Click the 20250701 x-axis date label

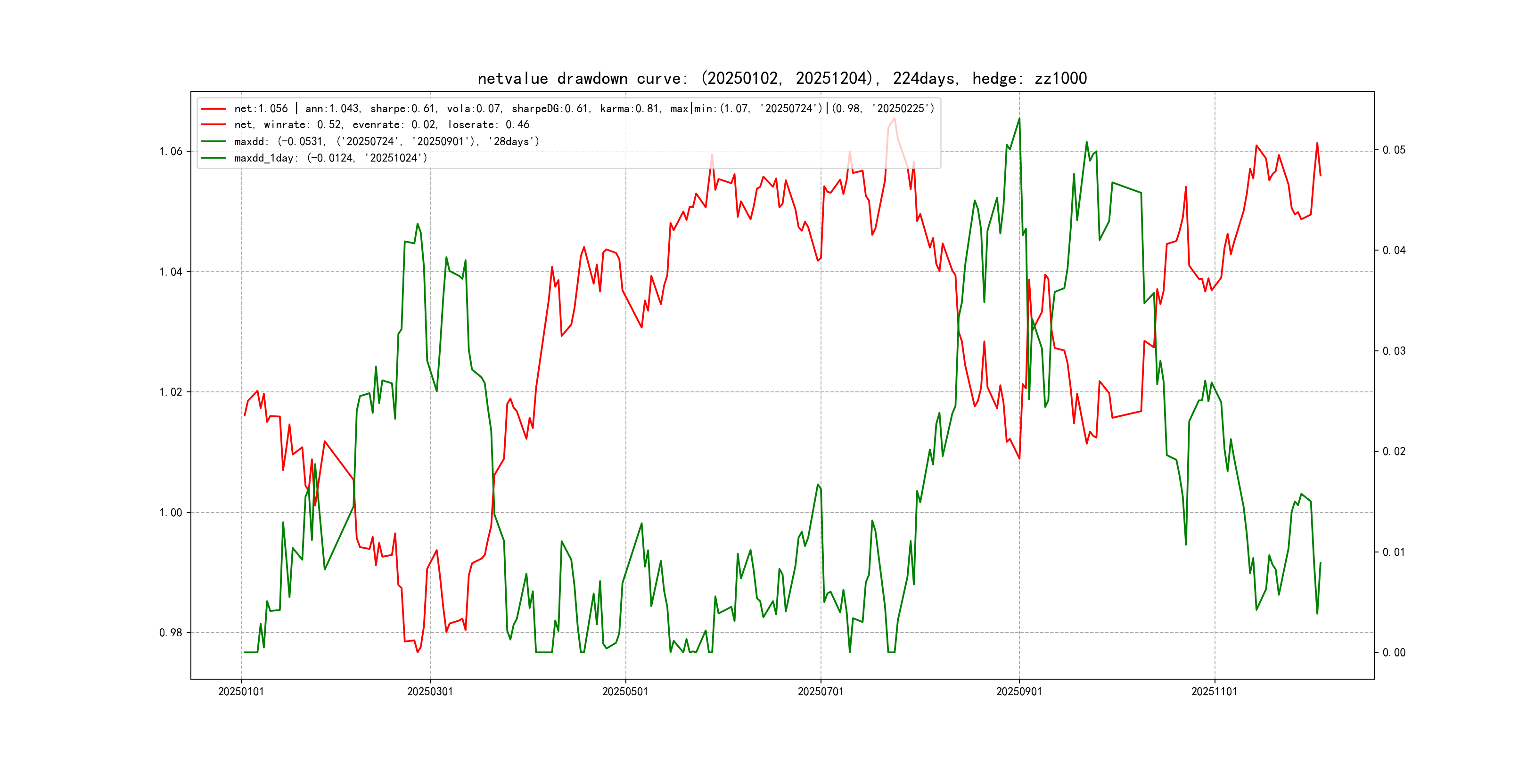[821, 691]
